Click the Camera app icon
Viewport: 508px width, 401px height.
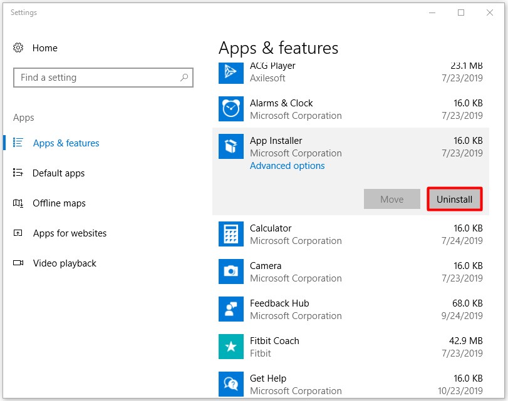point(231,272)
